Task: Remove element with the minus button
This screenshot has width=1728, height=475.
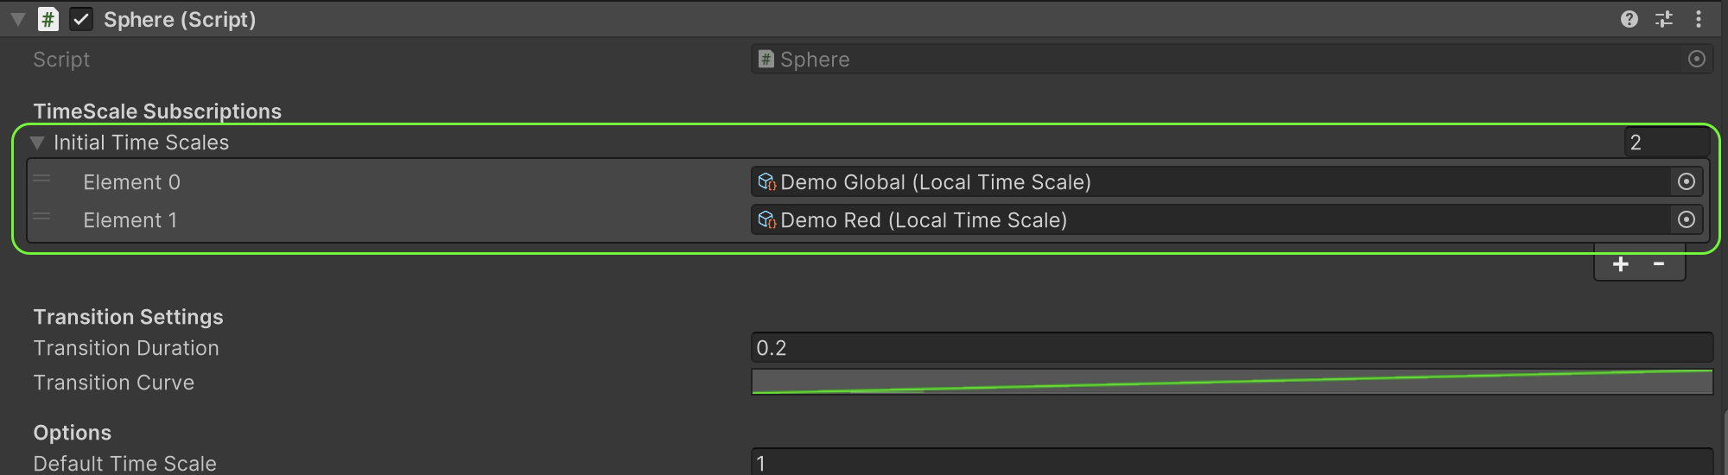Action: [x=1659, y=264]
